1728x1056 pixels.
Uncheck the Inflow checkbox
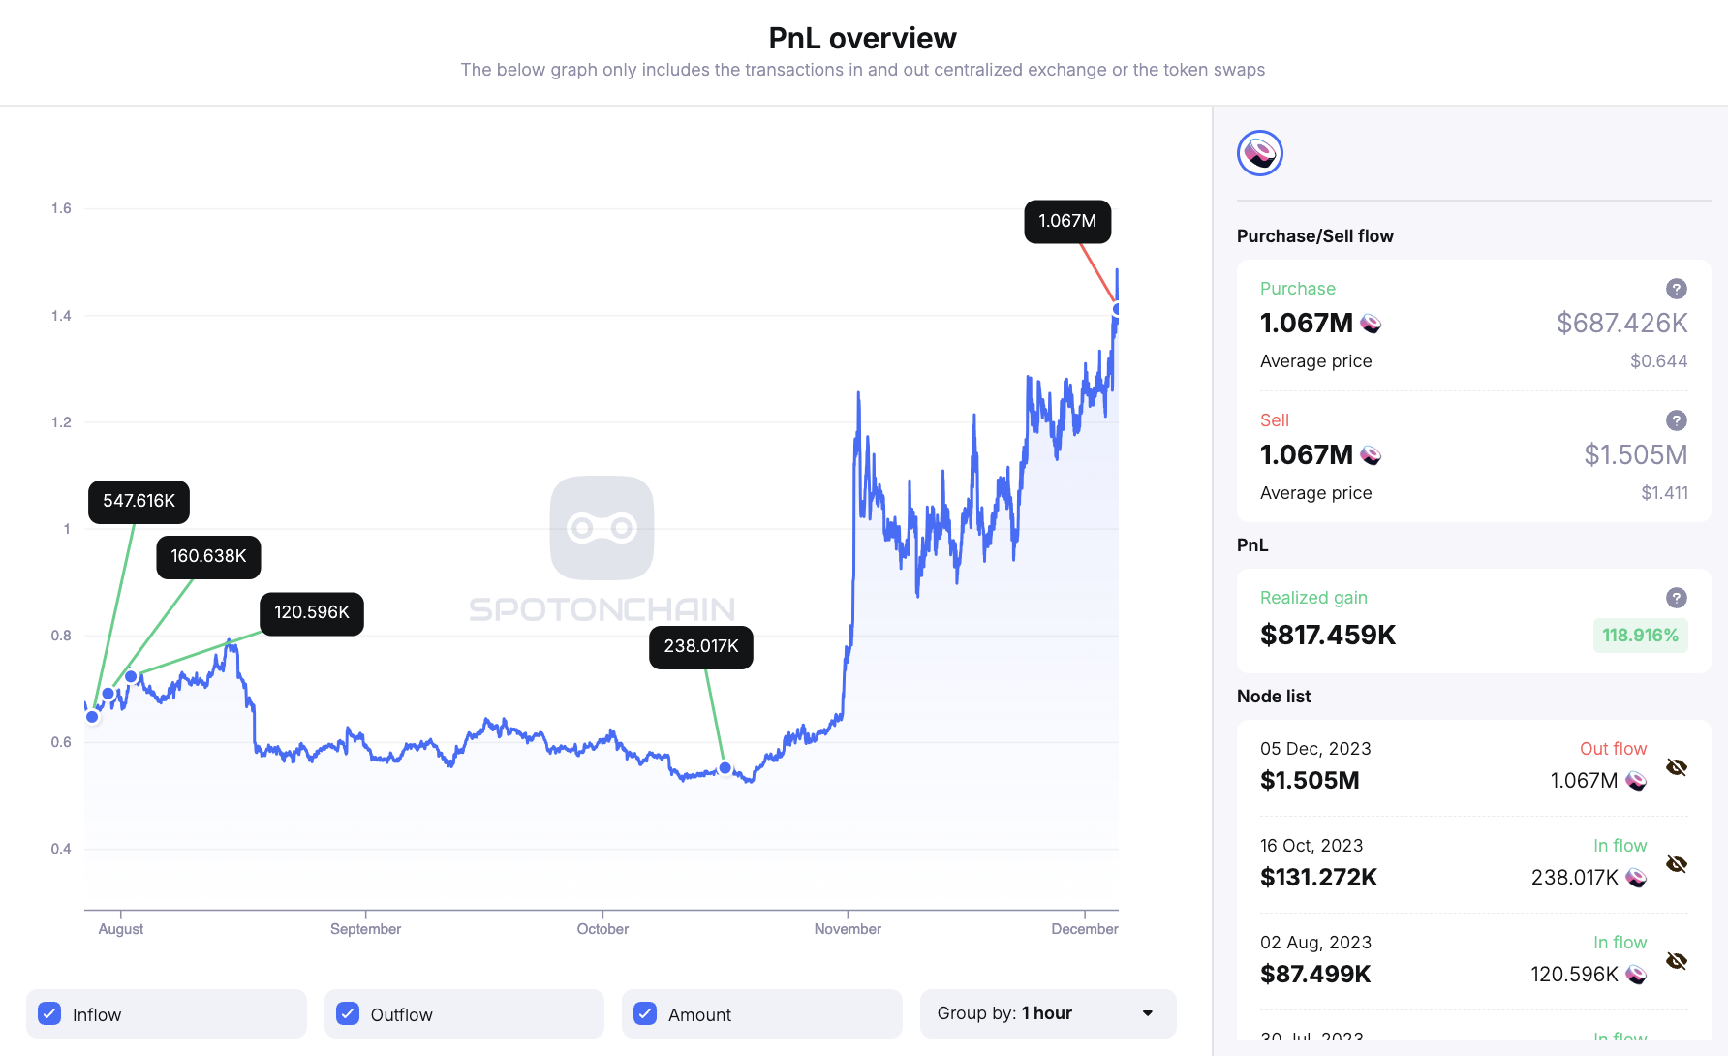(x=49, y=1013)
